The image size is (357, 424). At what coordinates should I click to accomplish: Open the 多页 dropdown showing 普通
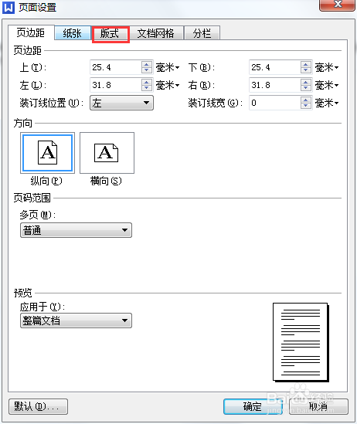click(x=76, y=230)
